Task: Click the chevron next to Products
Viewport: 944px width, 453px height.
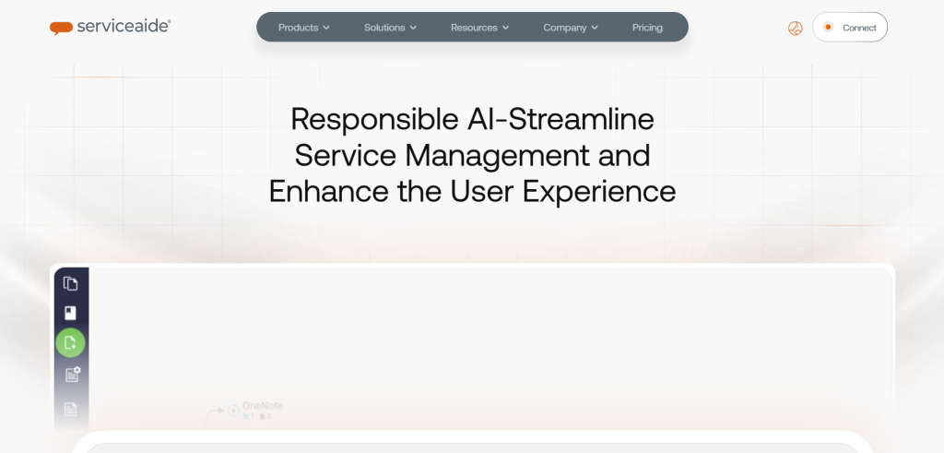Action: [326, 28]
